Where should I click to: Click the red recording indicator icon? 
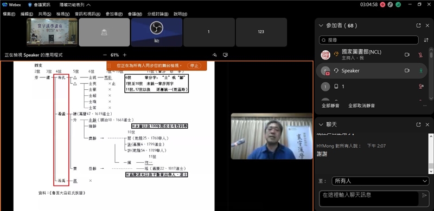tap(383, 4)
